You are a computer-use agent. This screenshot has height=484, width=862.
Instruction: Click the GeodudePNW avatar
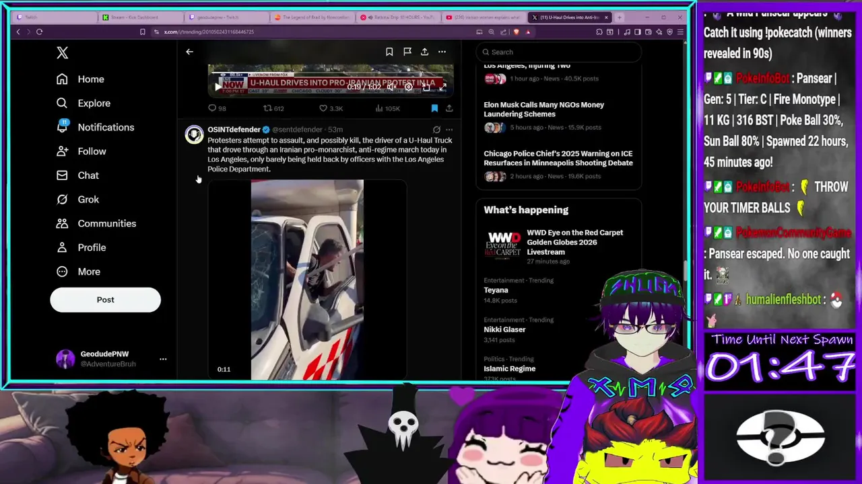(x=65, y=359)
